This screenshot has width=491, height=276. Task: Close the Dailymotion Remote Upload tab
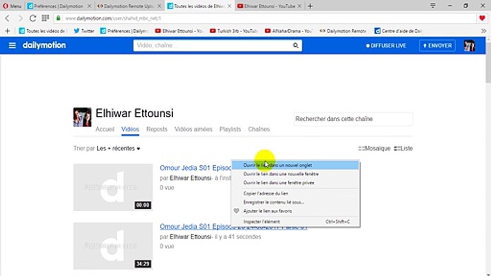coord(159,6)
